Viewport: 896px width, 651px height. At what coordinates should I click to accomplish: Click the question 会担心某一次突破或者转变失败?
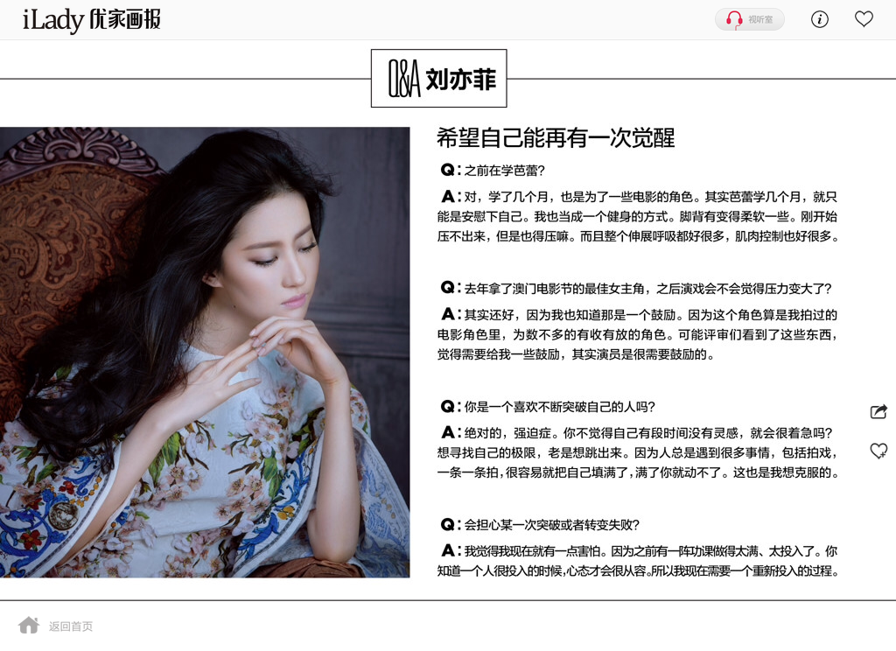point(540,525)
